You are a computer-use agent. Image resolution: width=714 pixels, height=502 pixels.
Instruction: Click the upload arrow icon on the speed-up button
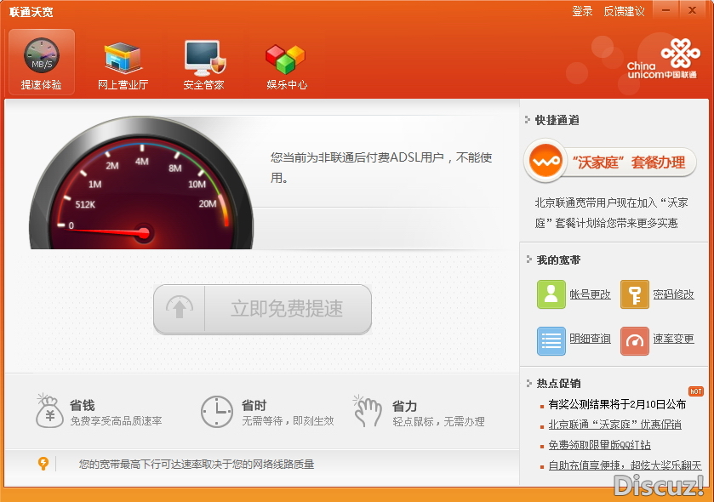[x=180, y=308]
